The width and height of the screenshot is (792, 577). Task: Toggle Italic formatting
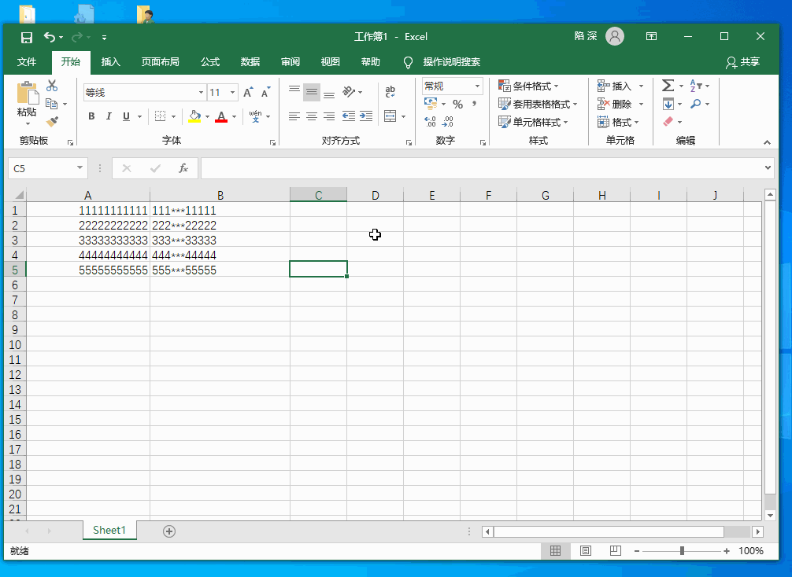pos(109,116)
